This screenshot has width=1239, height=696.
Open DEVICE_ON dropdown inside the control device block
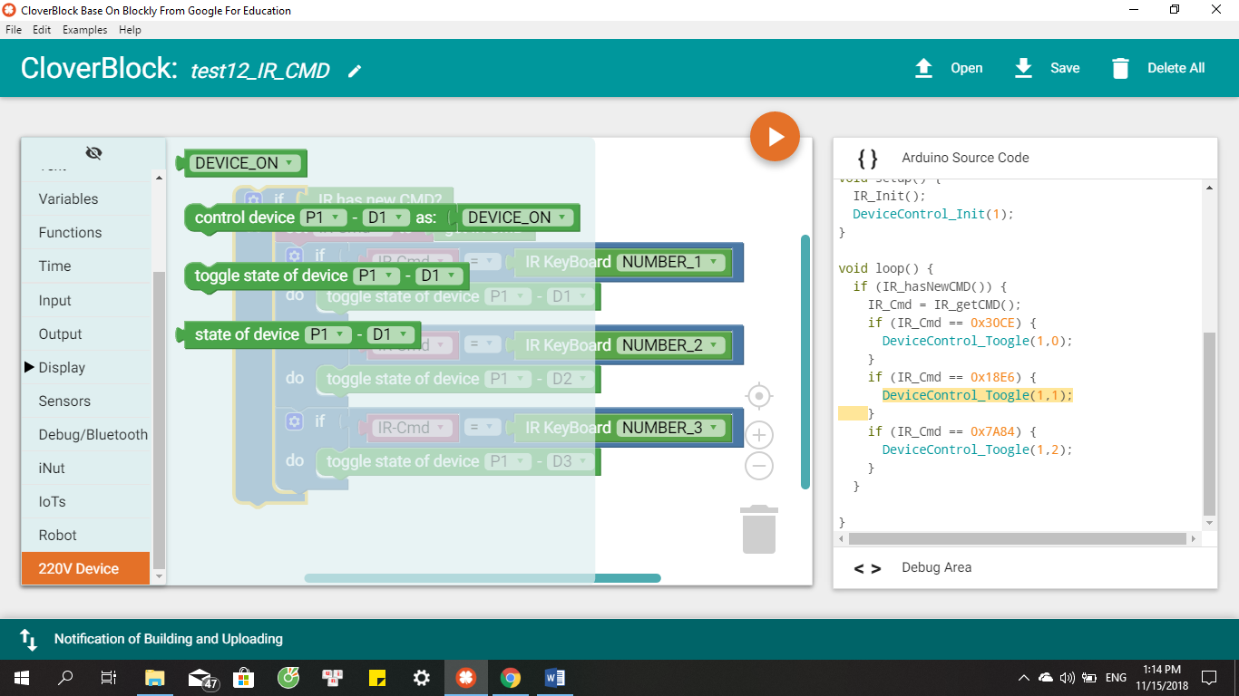pos(517,217)
